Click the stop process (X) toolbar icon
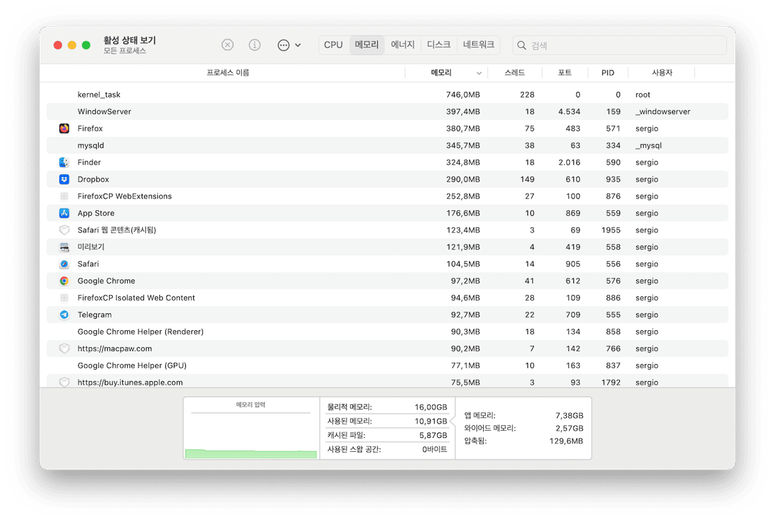This screenshot has width=775, height=522. coord(228,45)
